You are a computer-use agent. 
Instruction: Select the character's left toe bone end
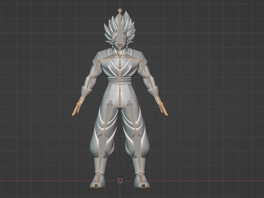point(144,186)
